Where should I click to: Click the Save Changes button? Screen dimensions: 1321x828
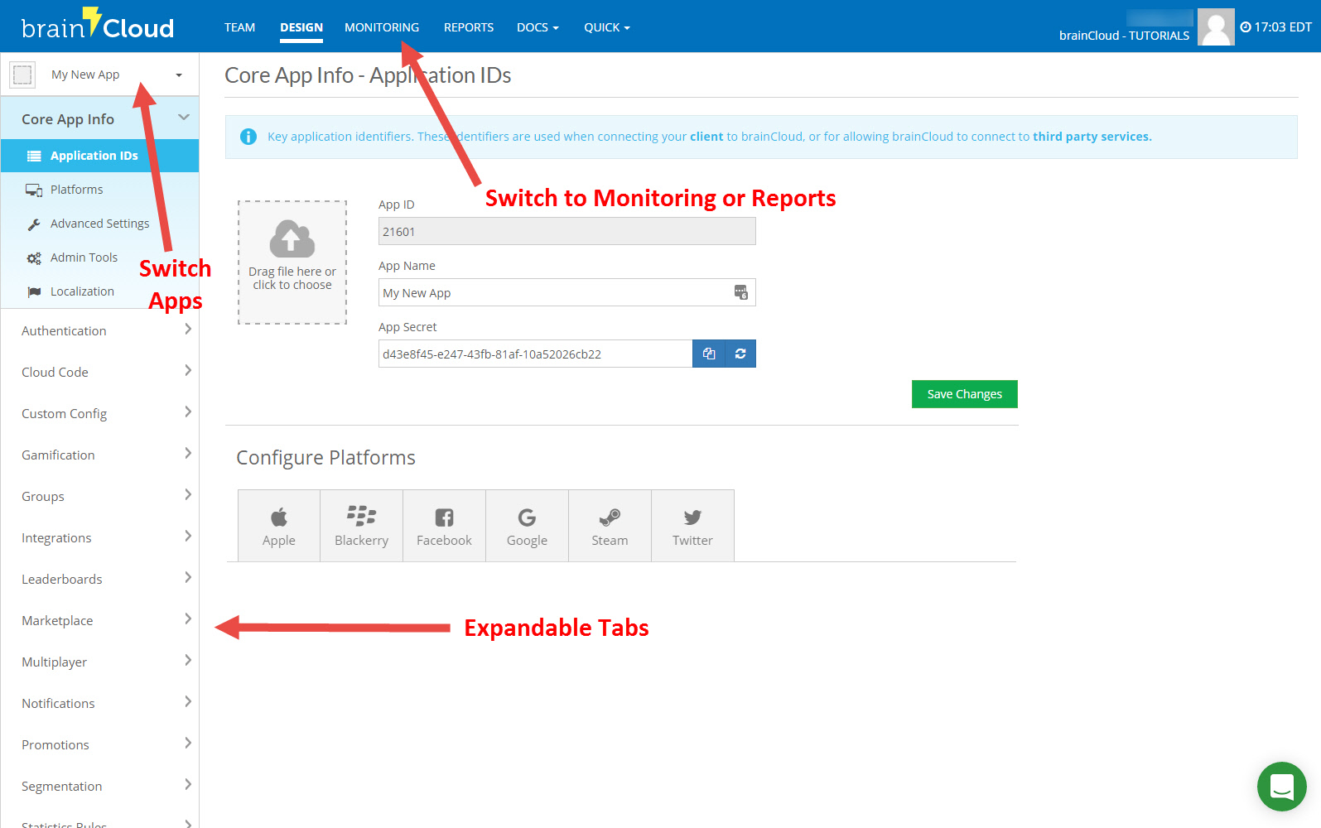click(964, 394)
